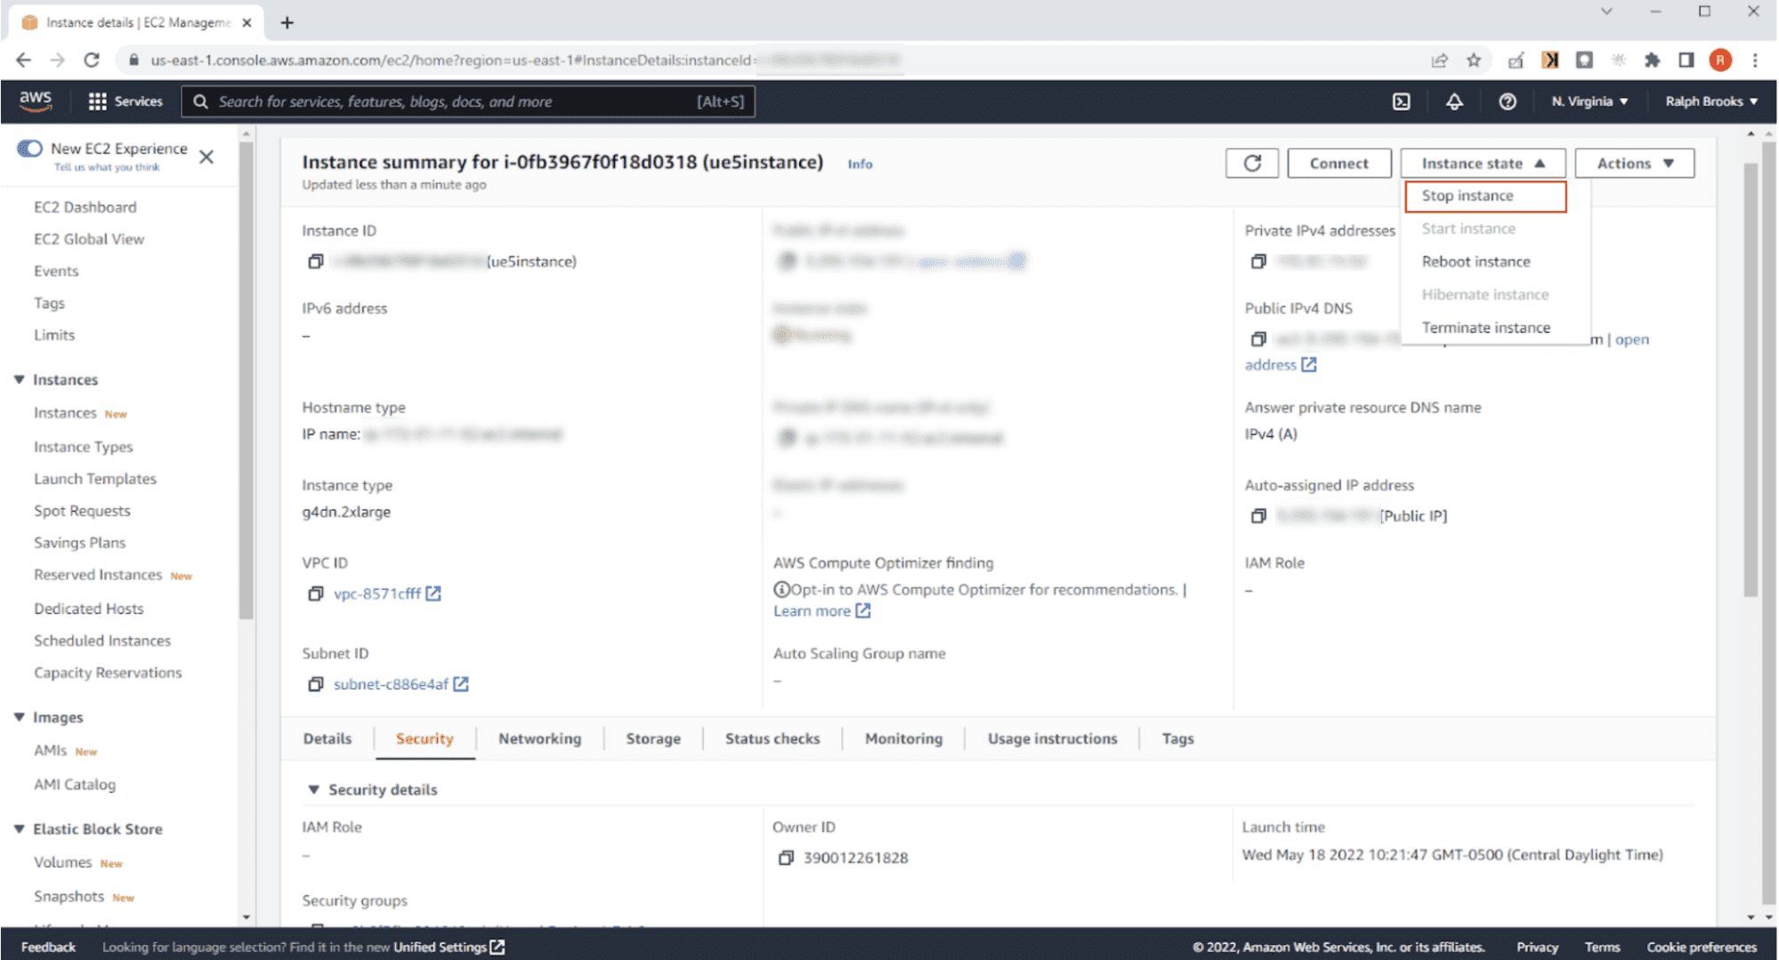
Task: Collapse the Elastic Block Store section
Action: [19, 828]
